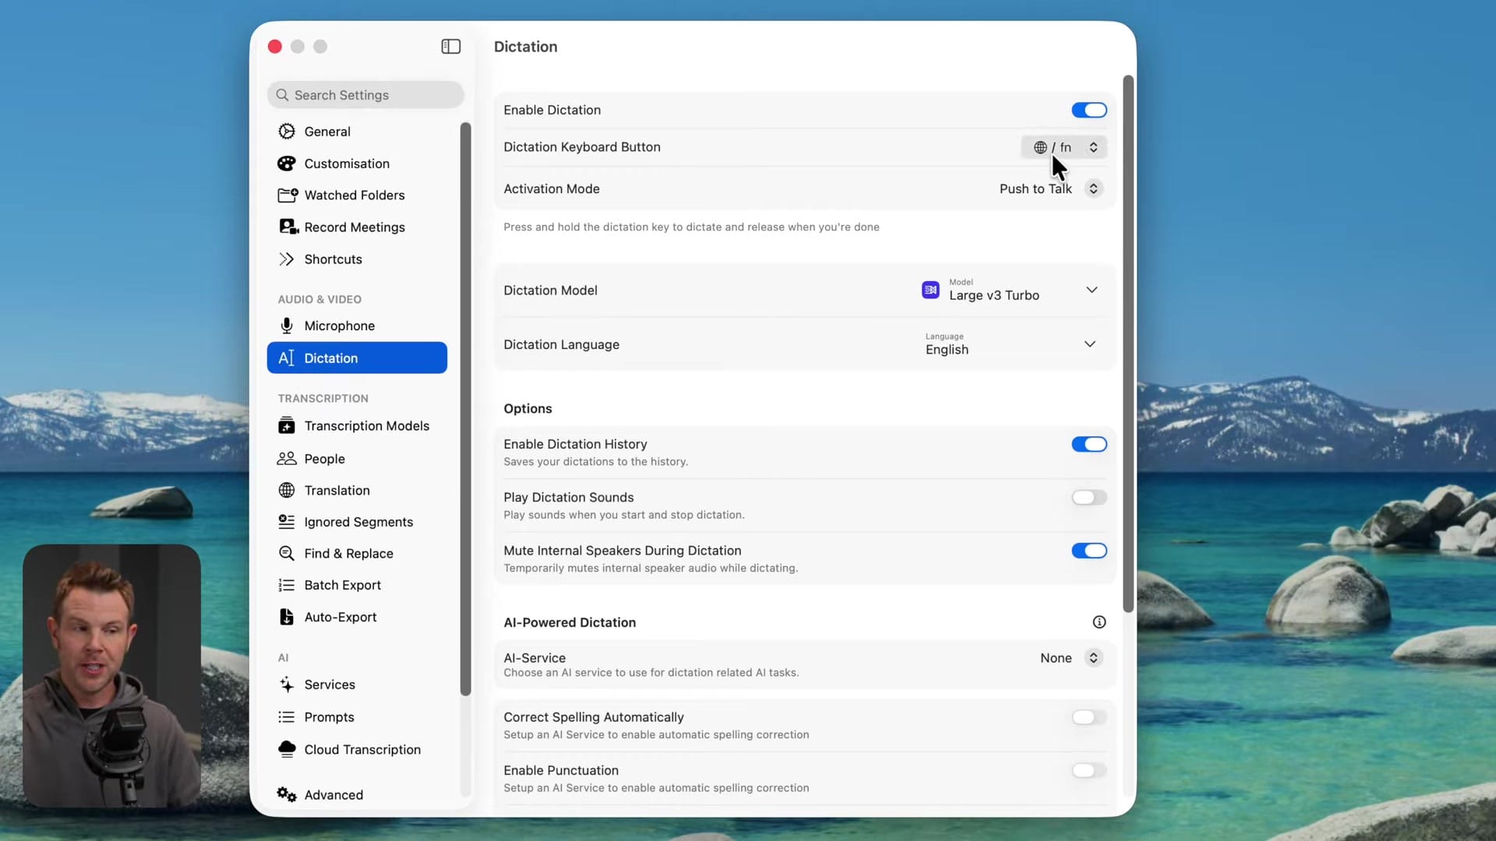Click the General gear icon
This screenshot has width=1496, height=841.
click(287, 131)
